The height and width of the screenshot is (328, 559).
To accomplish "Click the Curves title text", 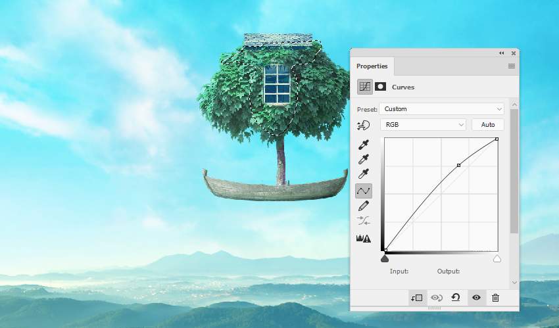I will point(403,87).
